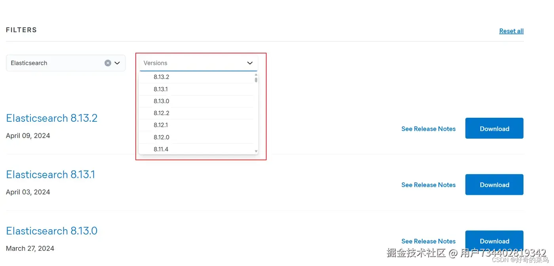Click the Elasticsearch product filter field
This screenshot has height=266, width=554.
tap(66, 63)
